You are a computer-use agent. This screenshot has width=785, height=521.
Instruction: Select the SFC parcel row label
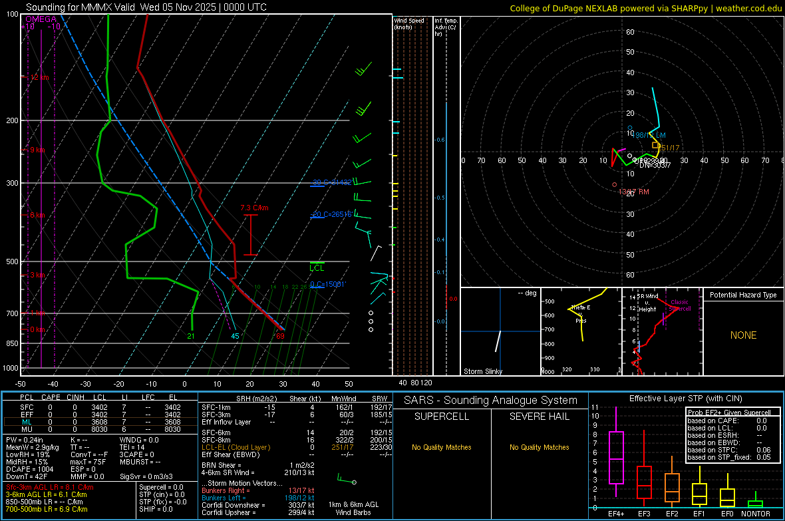tap(27, 407)
